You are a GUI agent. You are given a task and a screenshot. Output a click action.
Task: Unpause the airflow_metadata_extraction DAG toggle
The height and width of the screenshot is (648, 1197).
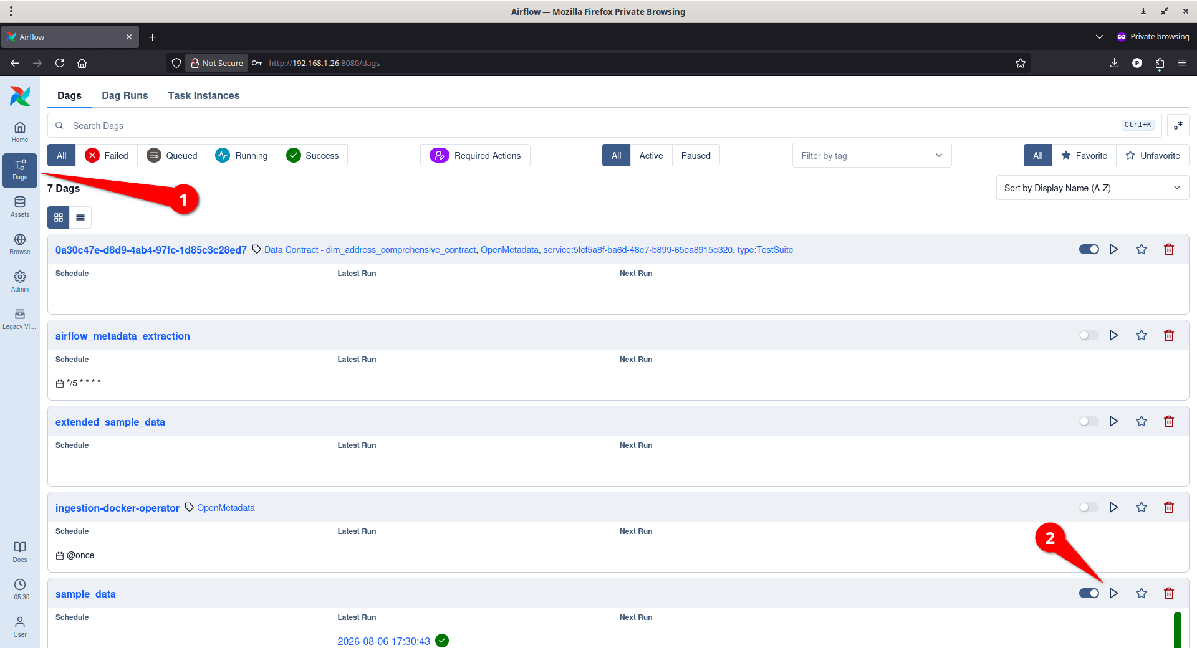[x=1089, y=335]
